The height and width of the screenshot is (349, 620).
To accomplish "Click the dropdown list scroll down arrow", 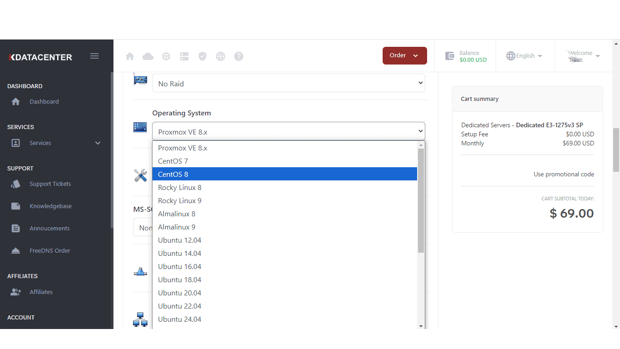I will 421,326.
